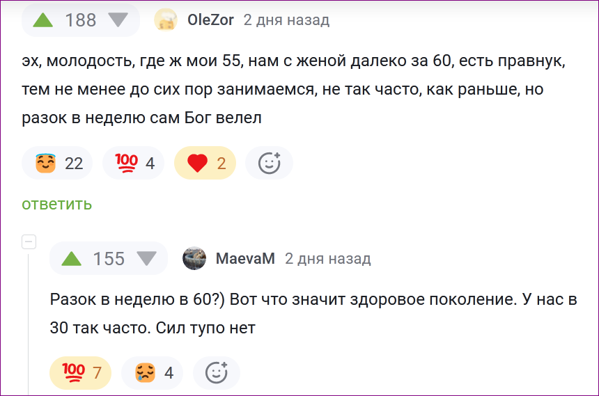Click MaevaM reply's "2 дня назад" timestamp
Screen dimensions: 599x396
click(x=328, y=259)
